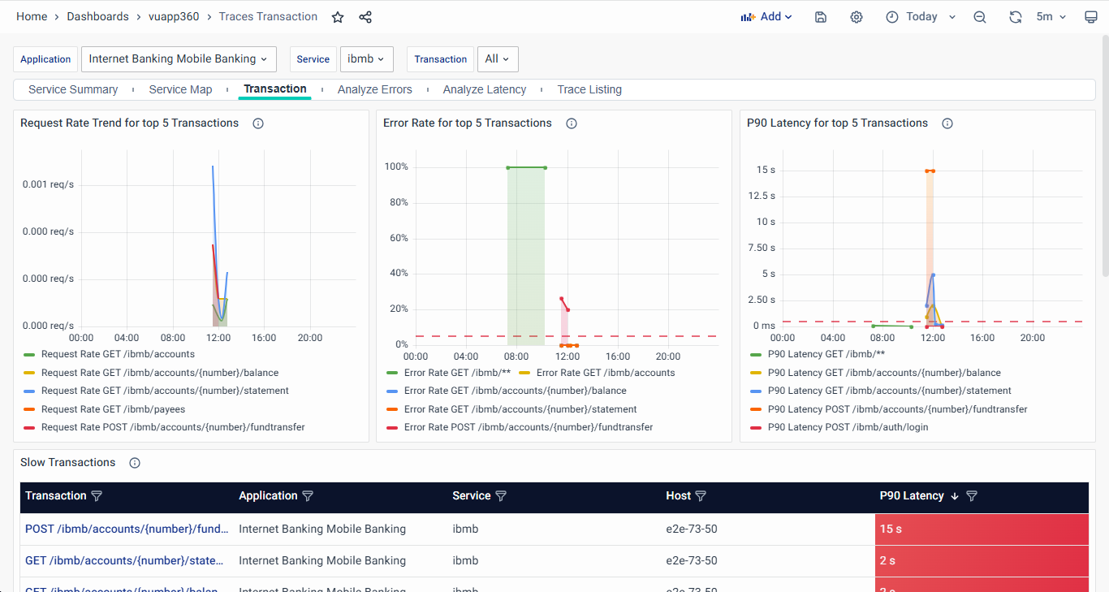Open the POST fundtransfer transaction link
Screen dimensions: 1109x592
point(127,529)
